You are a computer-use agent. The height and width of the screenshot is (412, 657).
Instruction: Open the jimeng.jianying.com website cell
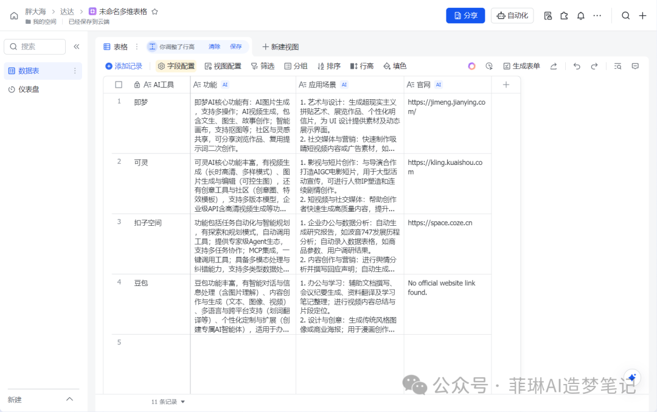(x=448, y=123)
